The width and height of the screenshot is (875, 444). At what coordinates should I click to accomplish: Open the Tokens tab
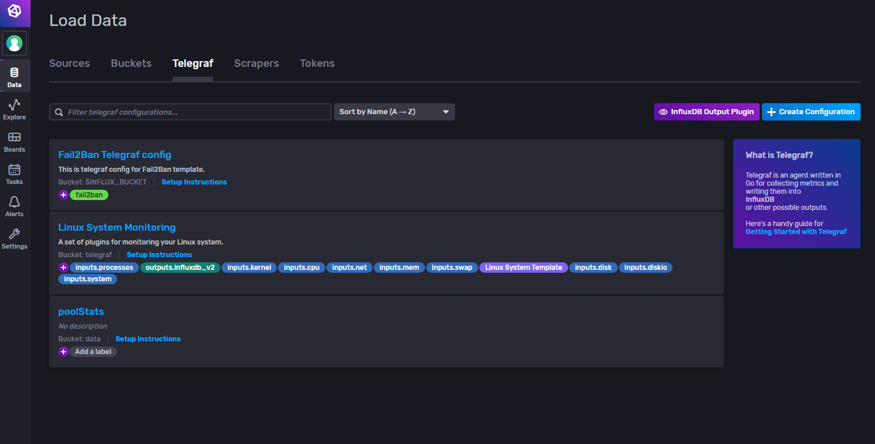pos(317,63)
